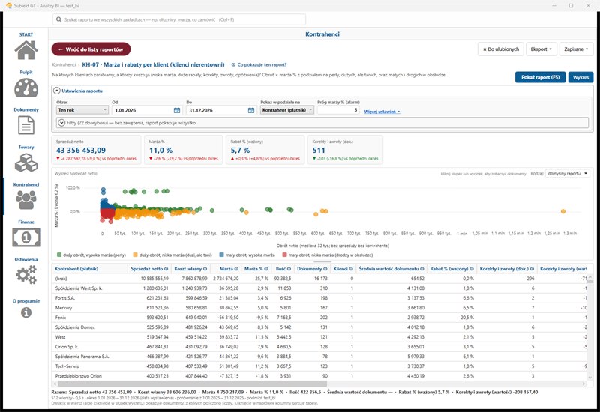
Task: Open the Towary boxes icon
Action: pos(26,163)
